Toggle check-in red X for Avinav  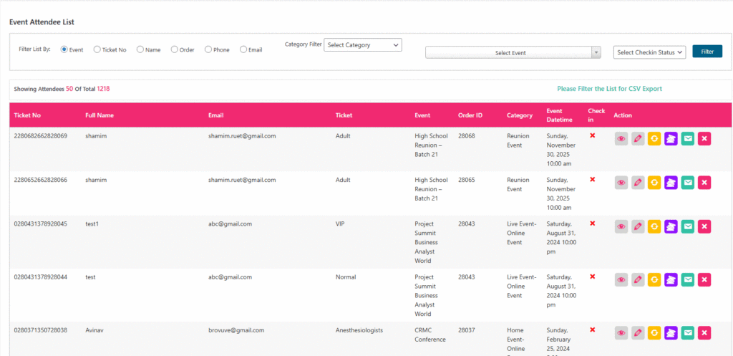click(592, 329)
